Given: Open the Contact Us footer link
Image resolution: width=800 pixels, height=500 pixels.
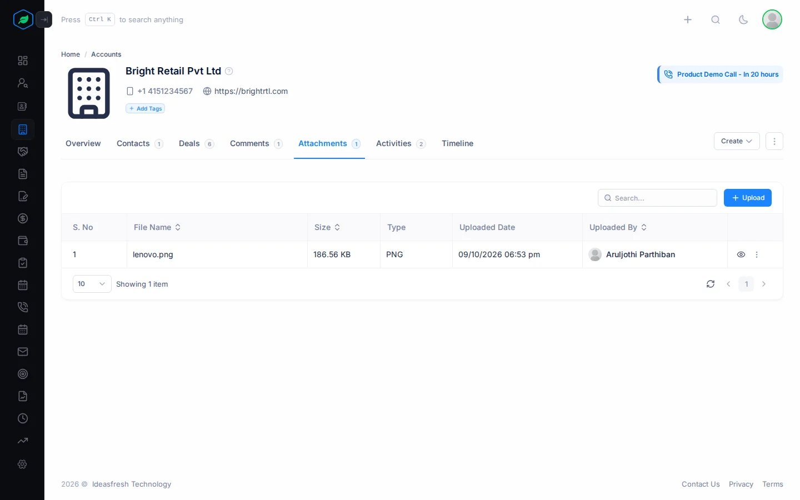Looking at the screenshot, I should (701, 484).
